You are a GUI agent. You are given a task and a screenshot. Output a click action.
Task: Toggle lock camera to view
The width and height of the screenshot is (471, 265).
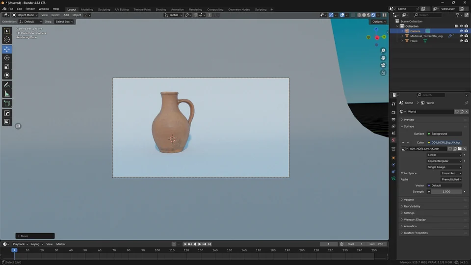(x=383, y=73)
